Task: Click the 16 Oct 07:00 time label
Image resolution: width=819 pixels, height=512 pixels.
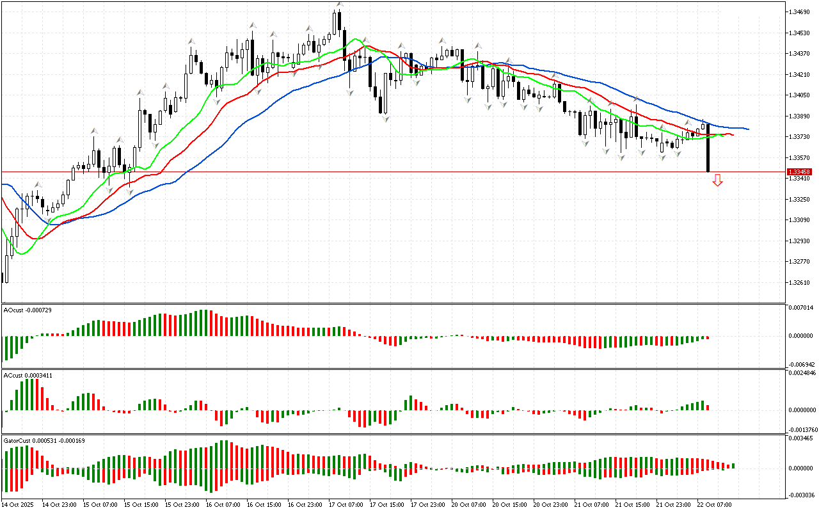Action: 223,504
